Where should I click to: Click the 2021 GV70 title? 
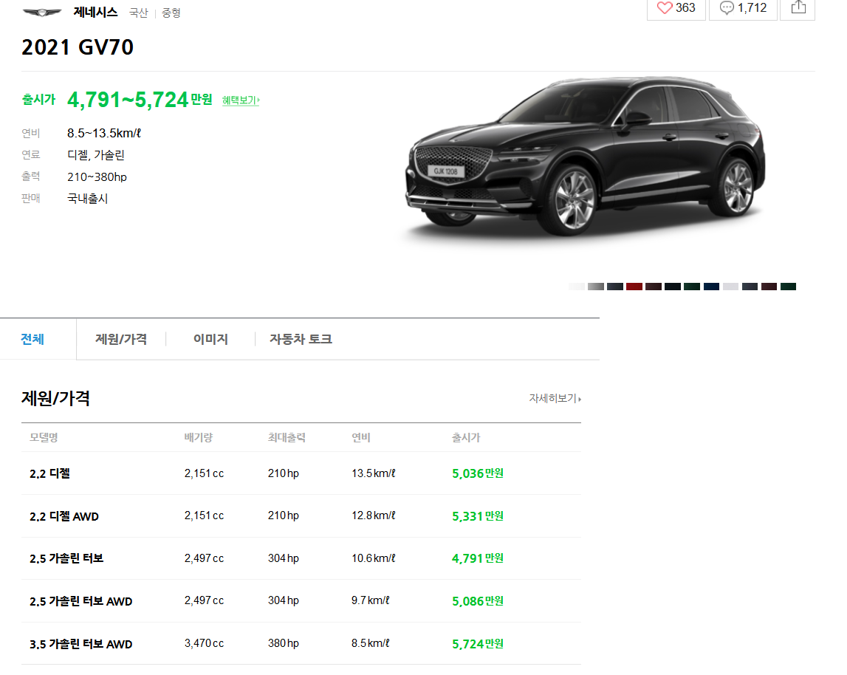tap(78, 47)
